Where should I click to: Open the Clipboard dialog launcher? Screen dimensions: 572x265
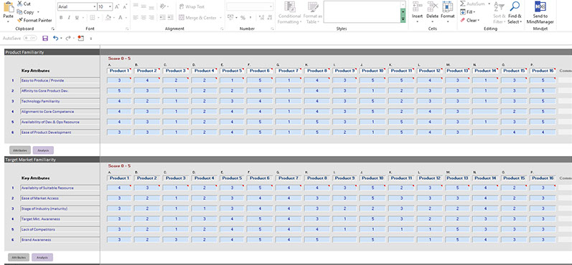(x=52, y=29)
